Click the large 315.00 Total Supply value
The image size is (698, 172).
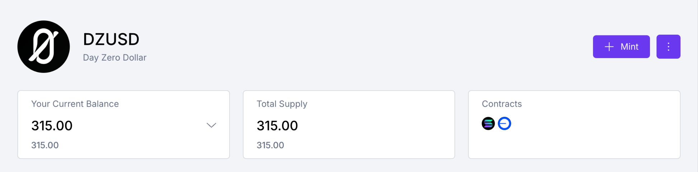click(x=277, y=126)
